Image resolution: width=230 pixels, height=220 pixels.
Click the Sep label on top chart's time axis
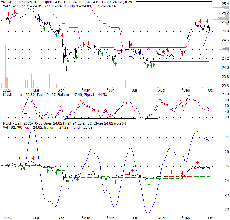pos(186,90)
